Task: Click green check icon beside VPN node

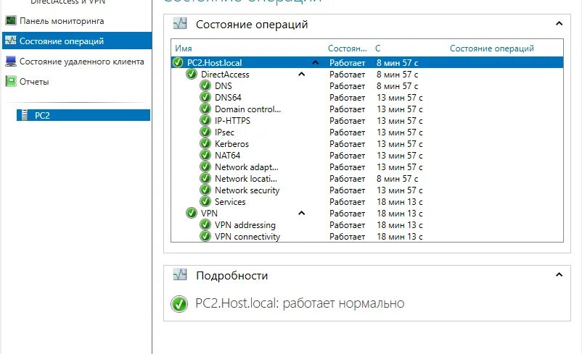Action: tap(192, 213)
